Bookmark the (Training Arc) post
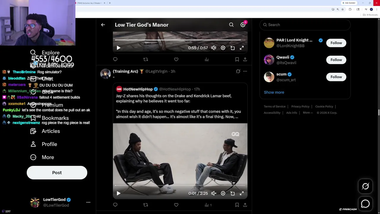 (237, 205)
